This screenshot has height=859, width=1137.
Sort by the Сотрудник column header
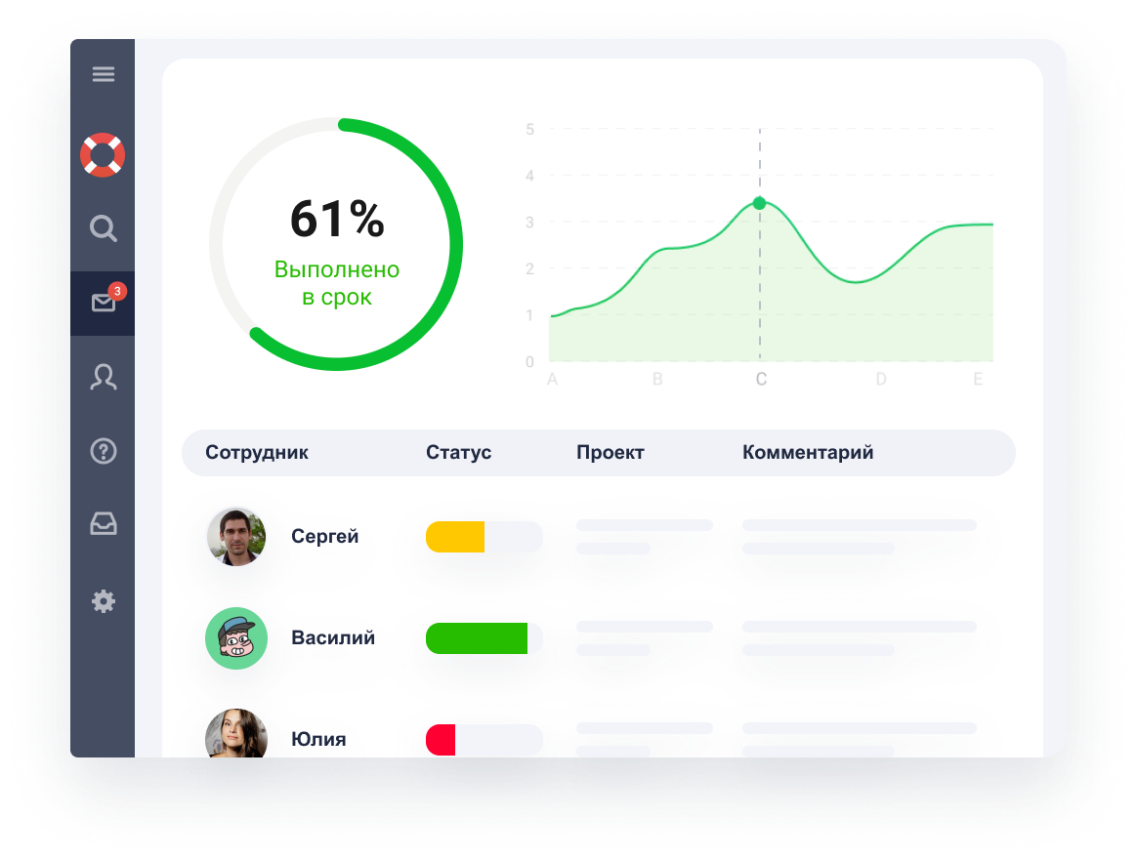point(256,452)
